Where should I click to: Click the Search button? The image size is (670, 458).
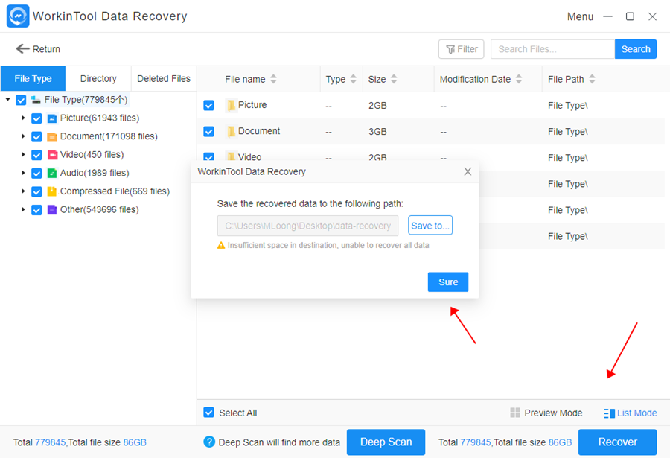click(636, 49)
